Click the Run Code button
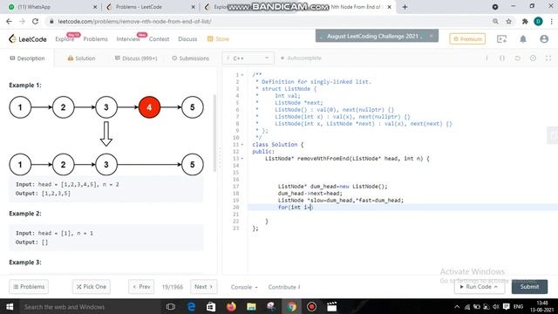Image resolution: width=558 pixels, height=314 pixels. (479, 287)
